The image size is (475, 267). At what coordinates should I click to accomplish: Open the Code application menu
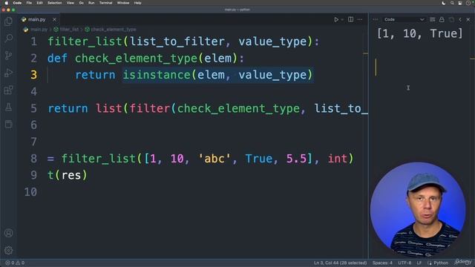point(17,3)
